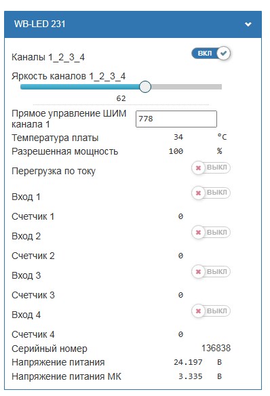Click the Температура платы value 34
270x396 pixels.
point(178,137)
